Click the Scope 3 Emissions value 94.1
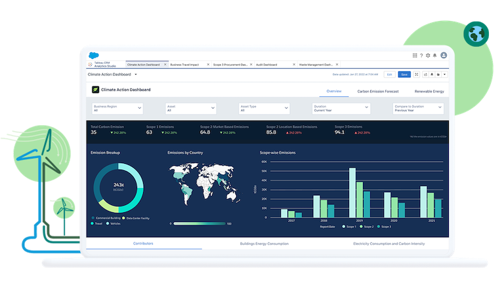This screenshot has width=504, height=283. (x=339, y=132)
